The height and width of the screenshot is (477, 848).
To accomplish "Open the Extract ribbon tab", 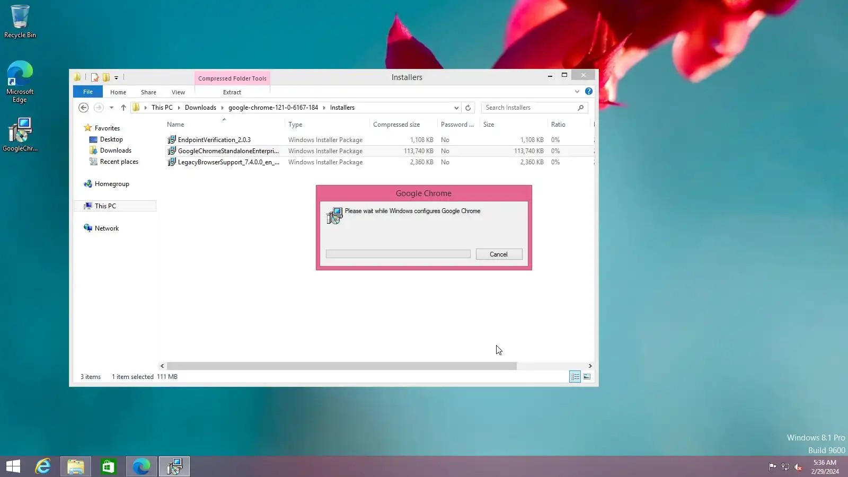I will pyautogui.click(x=232, y=92).
